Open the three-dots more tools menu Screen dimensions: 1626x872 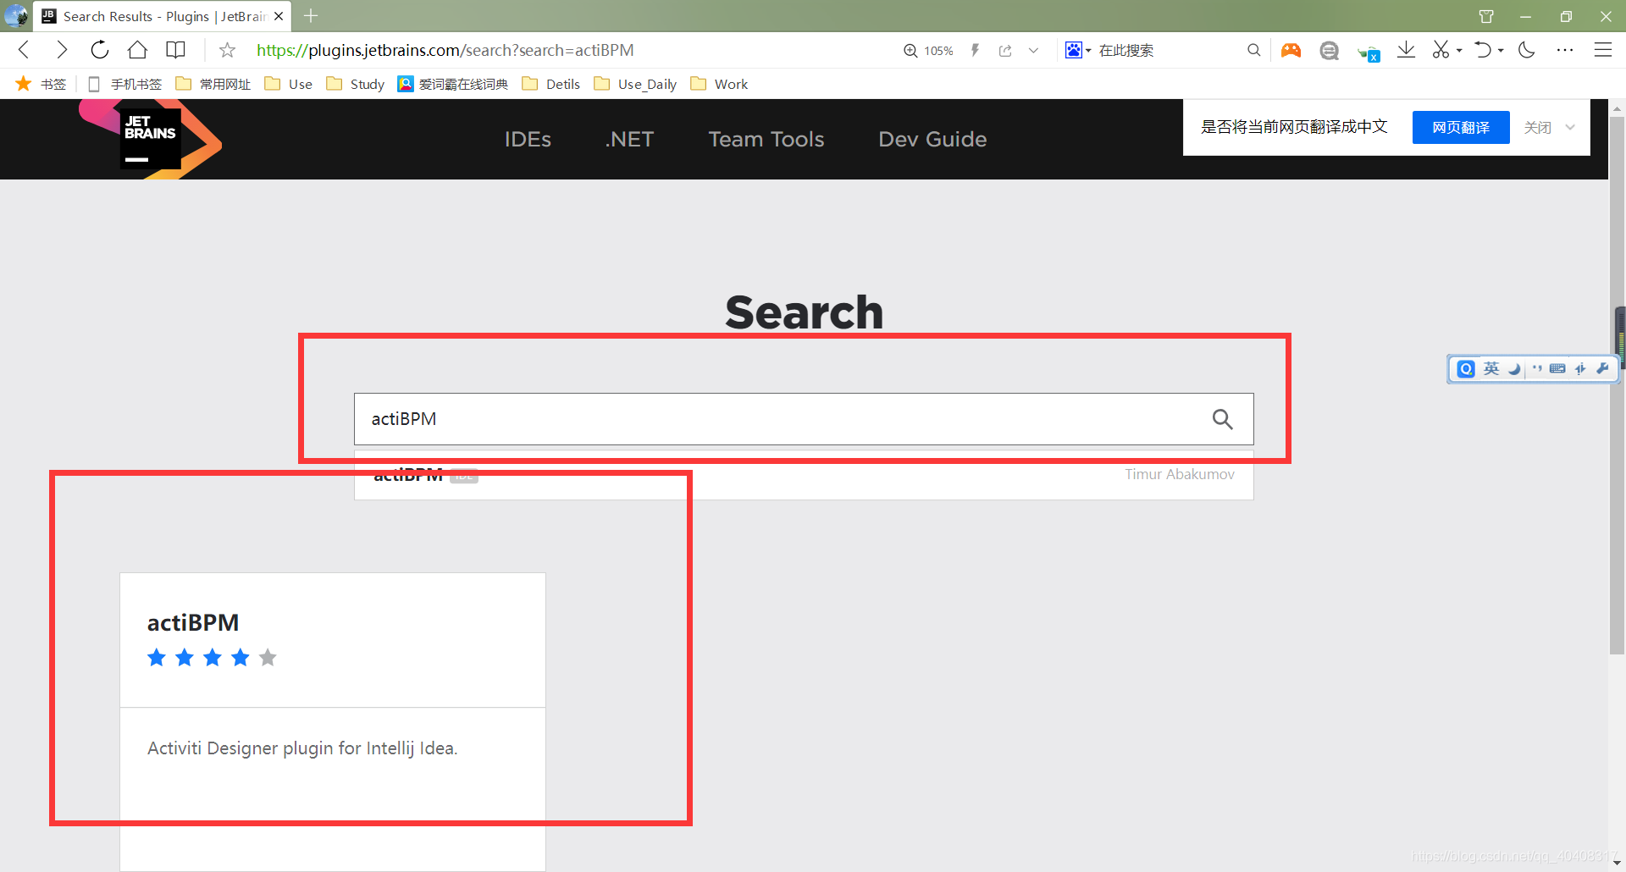click(1565, 50)
